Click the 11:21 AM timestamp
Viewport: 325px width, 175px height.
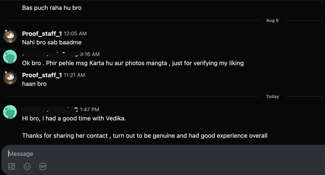tap(74, 75)
